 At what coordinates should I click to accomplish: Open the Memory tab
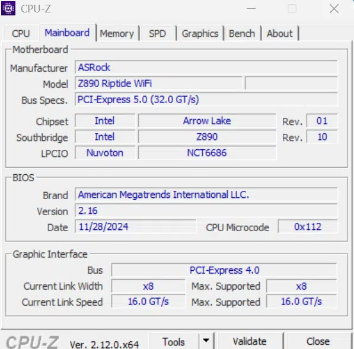(117, 34)
